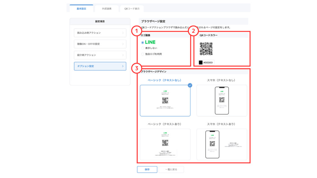This screenshot has height=178, width=317.
Task: Click the green LINE logo image
Action: [150, 42]
